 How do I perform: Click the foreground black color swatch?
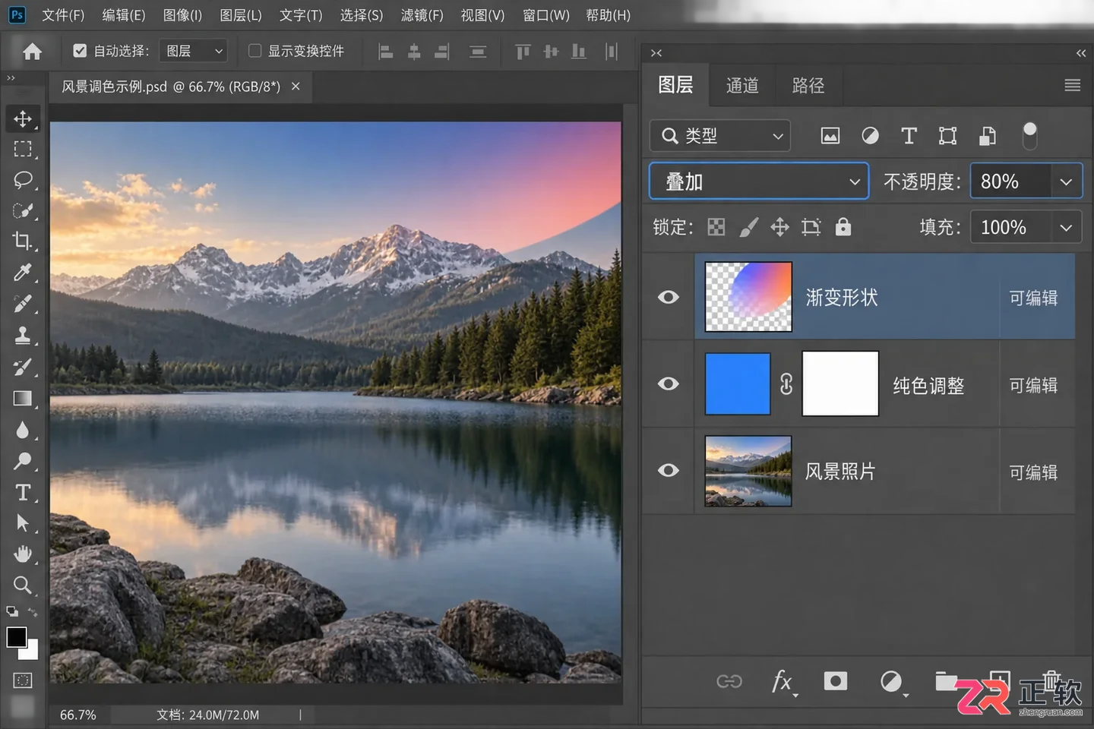point(16,636)
